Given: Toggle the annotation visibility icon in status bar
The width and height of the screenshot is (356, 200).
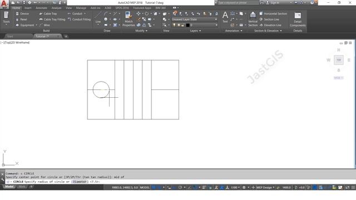Looking at the screenshot, I should 216,187.
